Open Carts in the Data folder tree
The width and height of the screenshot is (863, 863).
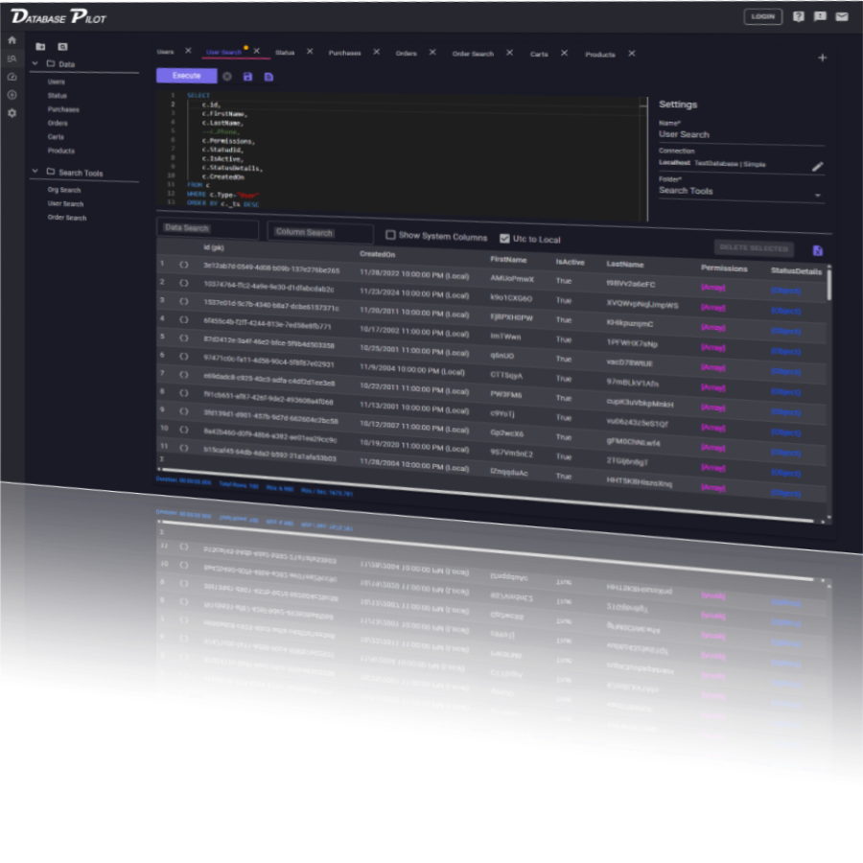coord(56,137)
